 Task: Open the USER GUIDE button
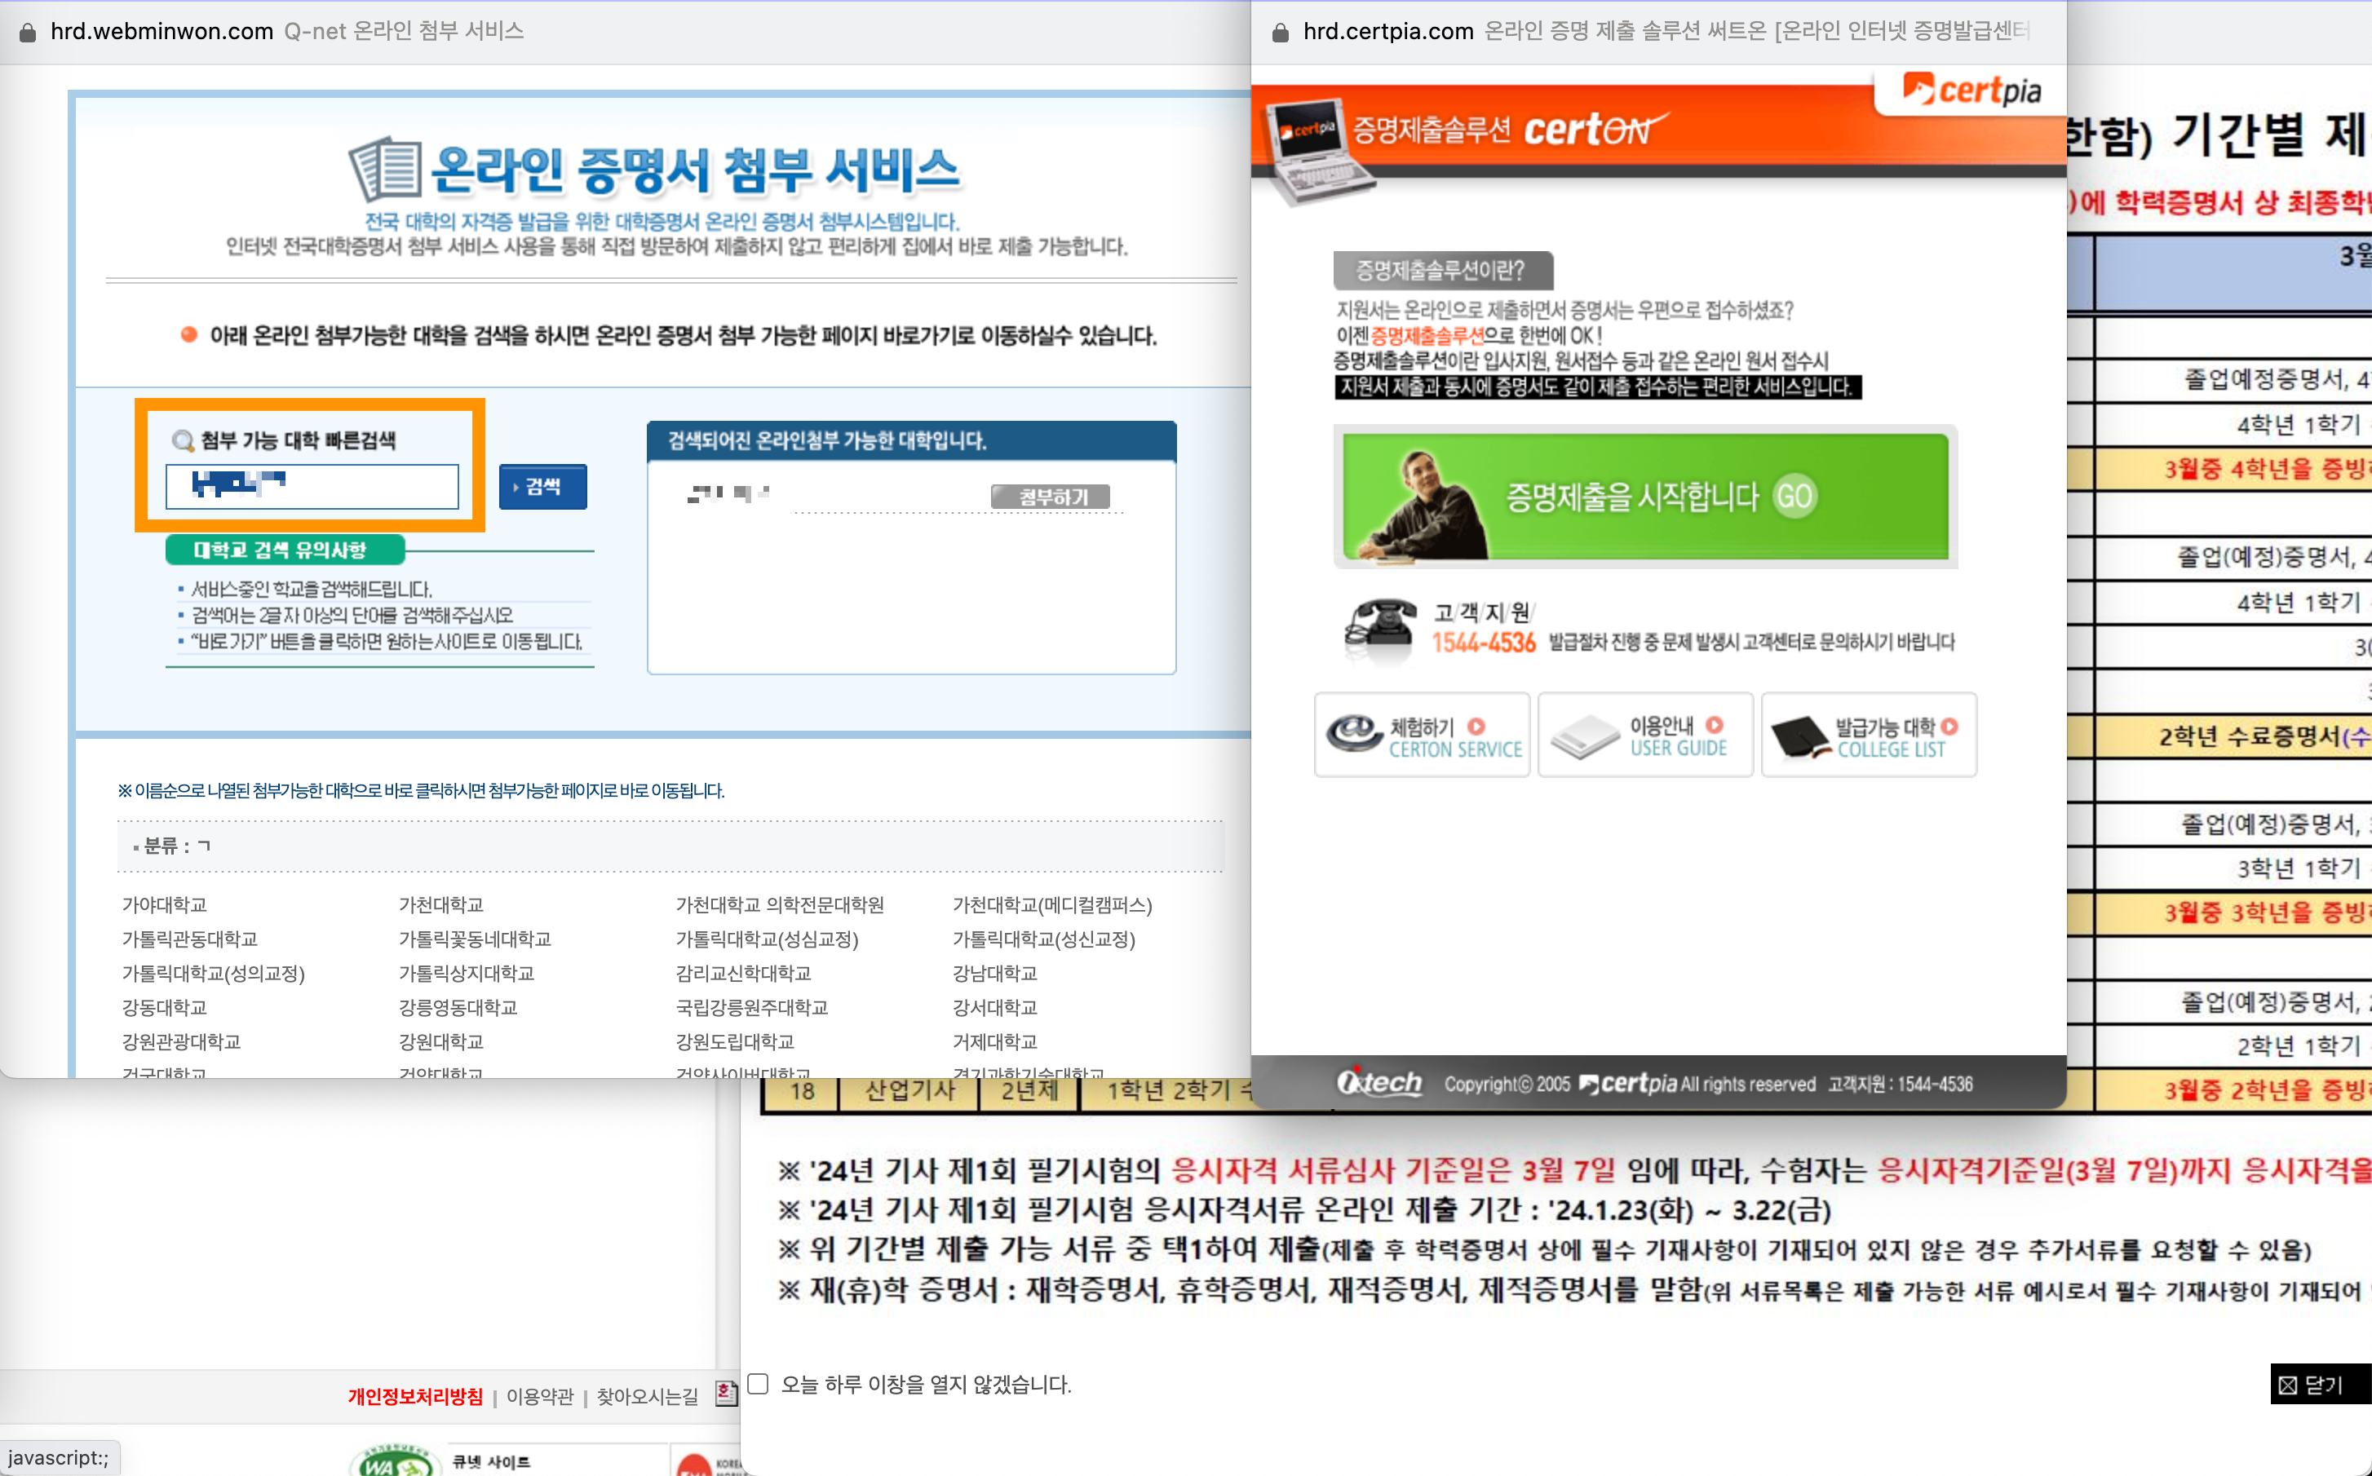(1644, 735)
